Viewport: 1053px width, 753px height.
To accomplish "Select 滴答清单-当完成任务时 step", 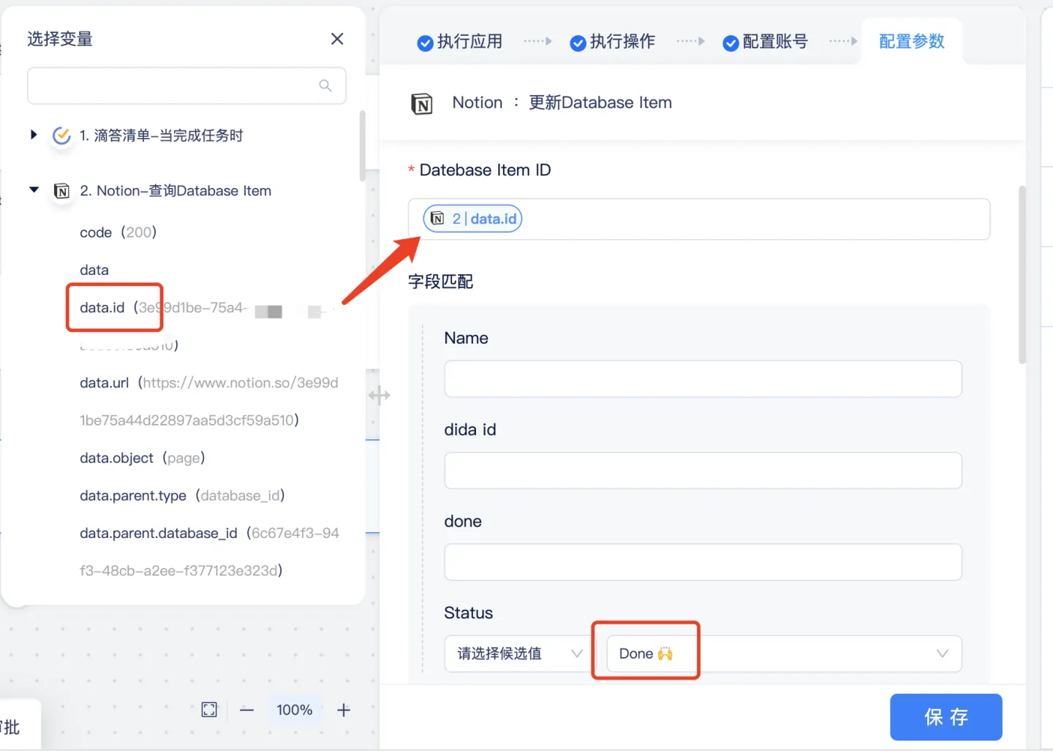I will pos(161,135).
